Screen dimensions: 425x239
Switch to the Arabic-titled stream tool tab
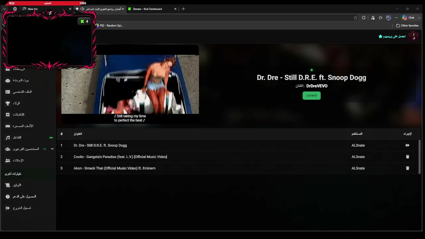(100, 9)
